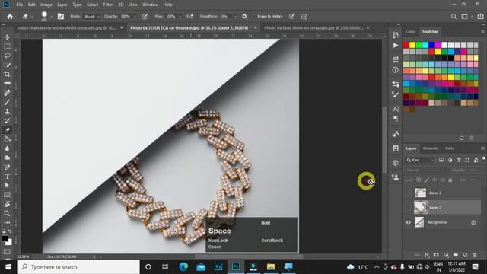Switch to the Color panel tab
This screenshot has height=274, width=487.
(x=410, y=32)
